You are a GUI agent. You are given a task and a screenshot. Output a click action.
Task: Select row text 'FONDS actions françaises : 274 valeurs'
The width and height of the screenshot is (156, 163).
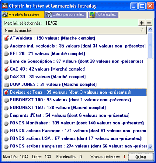(50, 146)
